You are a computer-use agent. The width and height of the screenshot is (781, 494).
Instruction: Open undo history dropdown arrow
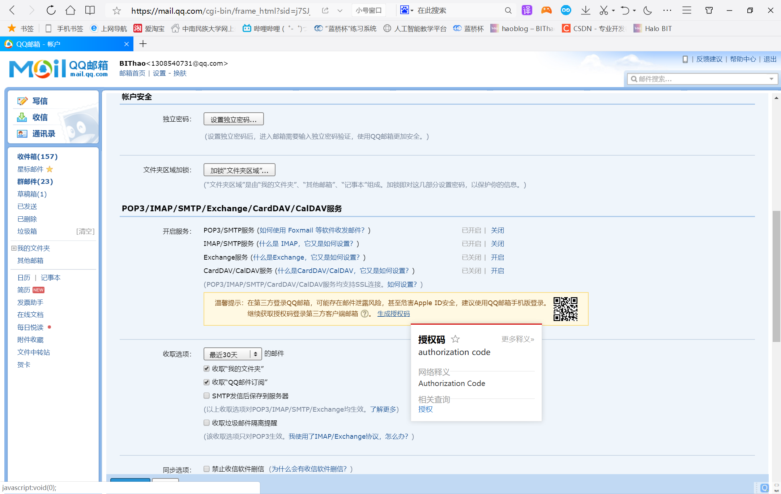click(x=635, y=10)
